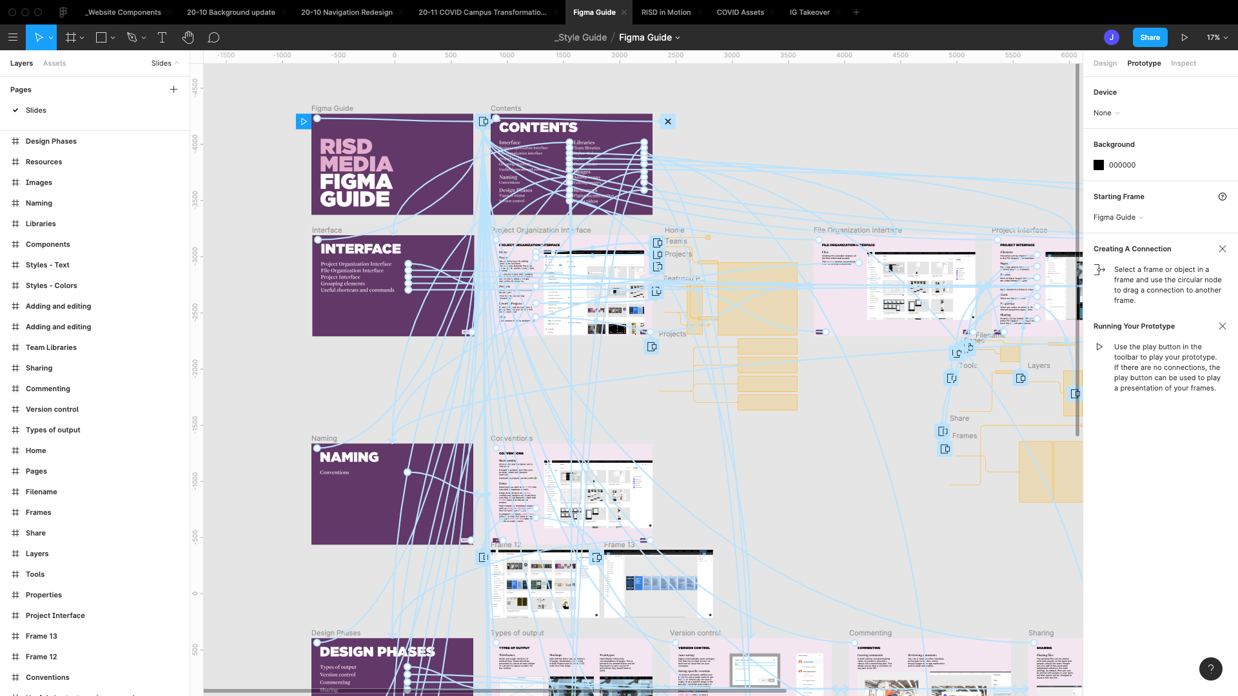Open the help question mark button
The height and width of the screenshot is (696, 1238).
pyautogui.click(x=1210, y=668)
